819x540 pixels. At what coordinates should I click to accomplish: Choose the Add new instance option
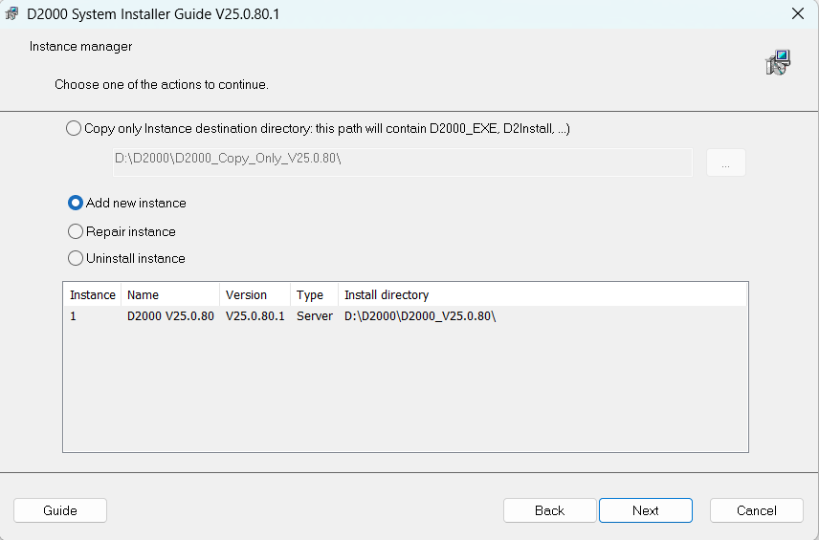pyautogui.click(x=76, y=203)
